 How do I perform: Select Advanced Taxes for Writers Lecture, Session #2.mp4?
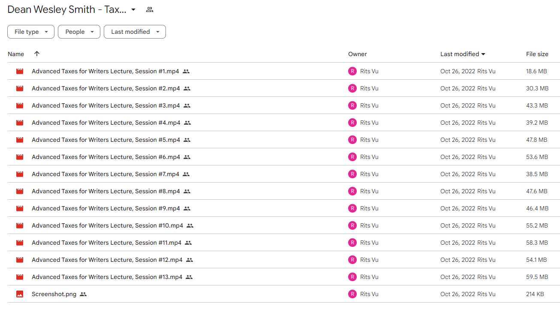click(106, 88)
